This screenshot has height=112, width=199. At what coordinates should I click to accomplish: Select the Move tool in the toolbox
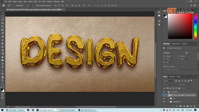tap(2, 13)
